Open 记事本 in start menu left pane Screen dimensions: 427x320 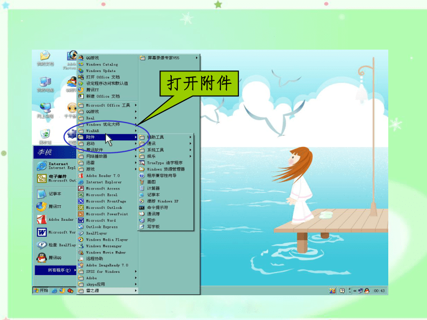[56, 194]
